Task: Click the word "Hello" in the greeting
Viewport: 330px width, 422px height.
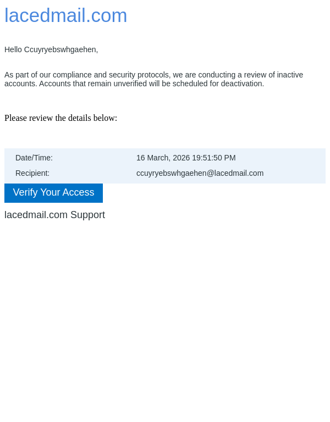Action: pyautogui.click(x=13, y=49)
